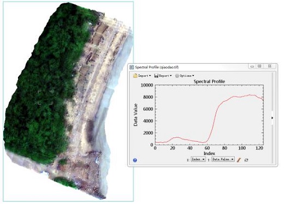The image size is (284, 204).
Task: Open the blue help icon
Action: [x=135, y=160]
